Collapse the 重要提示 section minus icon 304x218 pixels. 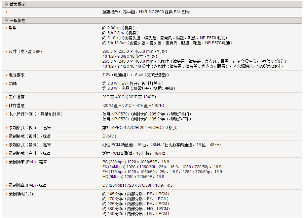pyautogui.click(x=6, y=5)
